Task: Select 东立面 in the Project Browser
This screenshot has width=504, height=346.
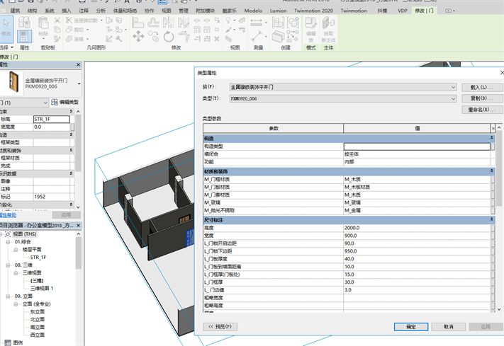Action: click(38, 312)
